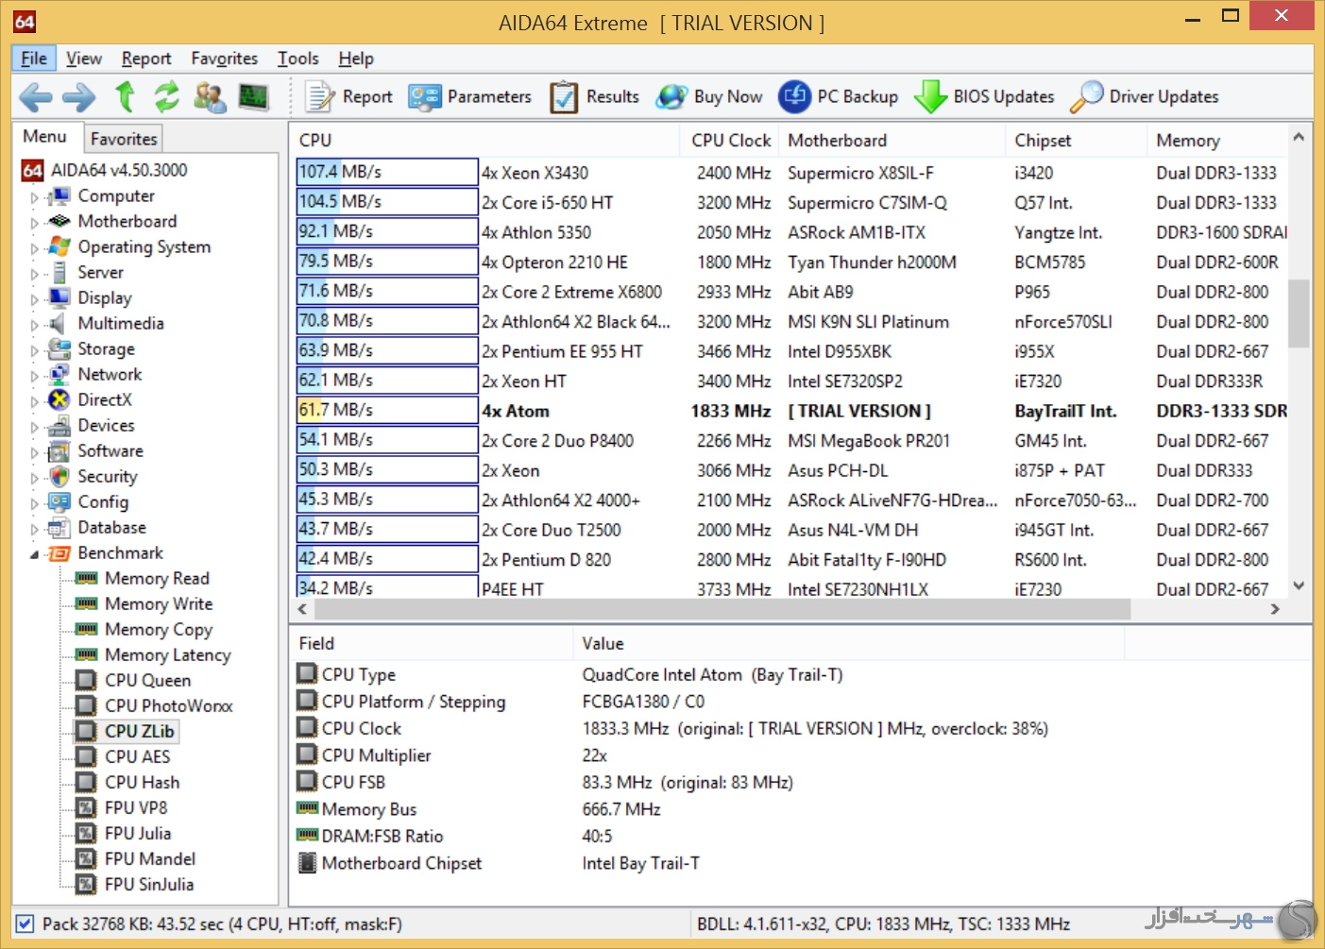Expand the Server tree node

[35, 274]
